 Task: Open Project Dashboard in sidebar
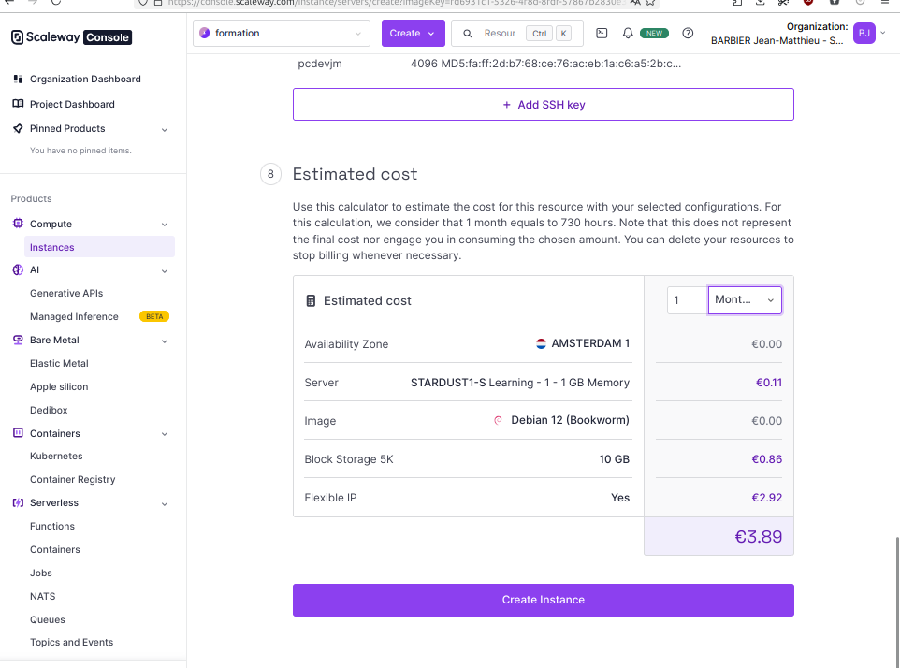pos(72,104)
